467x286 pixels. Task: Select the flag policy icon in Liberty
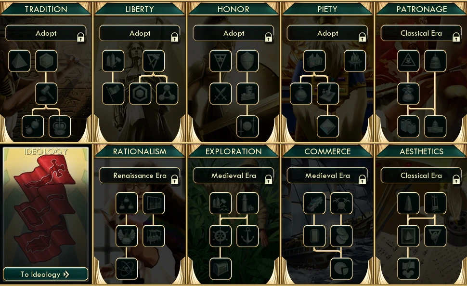[x=113, y=94]
